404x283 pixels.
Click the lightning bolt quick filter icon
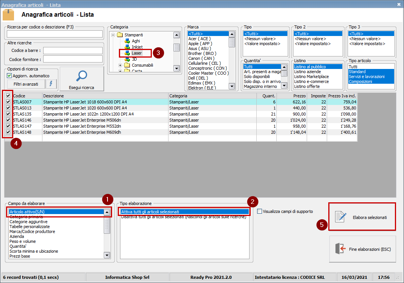coord(51,84)
